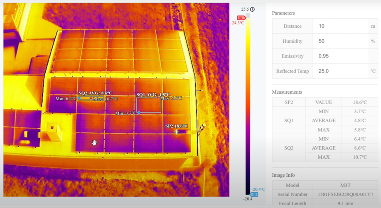Click the Emissivity value field
This screenshot has width=381, height=208.
point(341,56)
